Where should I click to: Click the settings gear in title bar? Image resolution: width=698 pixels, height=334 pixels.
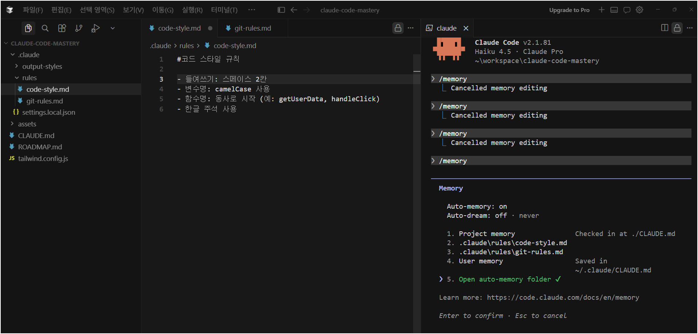(x=639, y=10)
